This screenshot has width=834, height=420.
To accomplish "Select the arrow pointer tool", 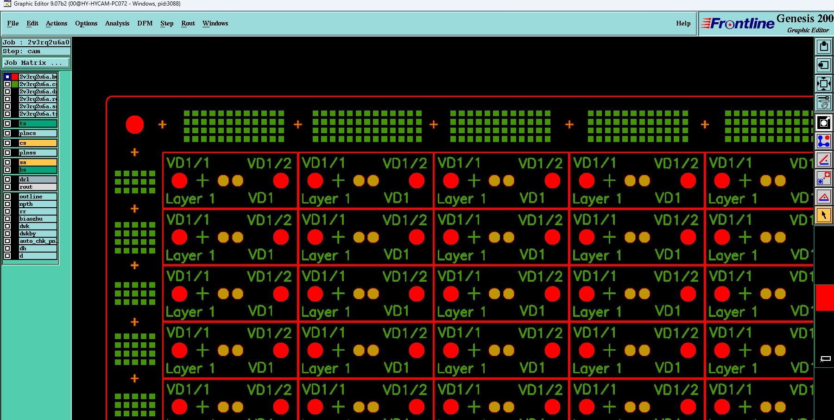I will pos(823,216).
